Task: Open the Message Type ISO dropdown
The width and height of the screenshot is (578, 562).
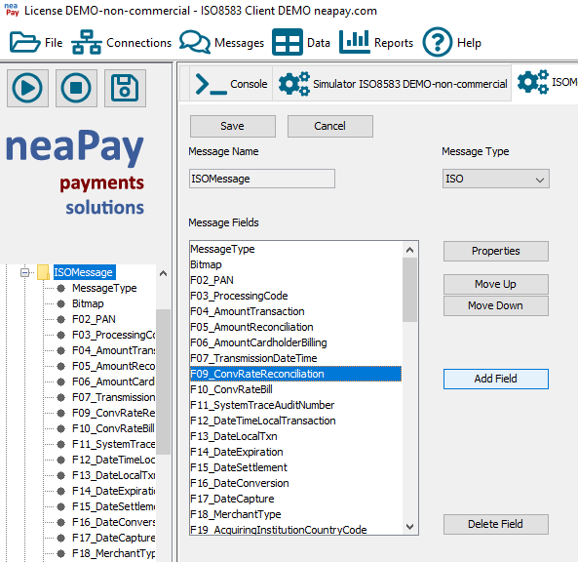Action: coord(496,179)
